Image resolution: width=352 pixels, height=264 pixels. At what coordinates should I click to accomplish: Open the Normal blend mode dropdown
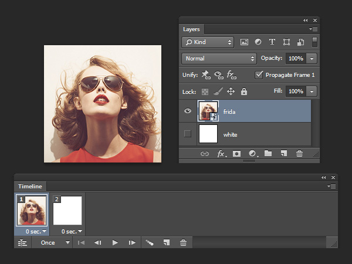(x=219, y=59)
